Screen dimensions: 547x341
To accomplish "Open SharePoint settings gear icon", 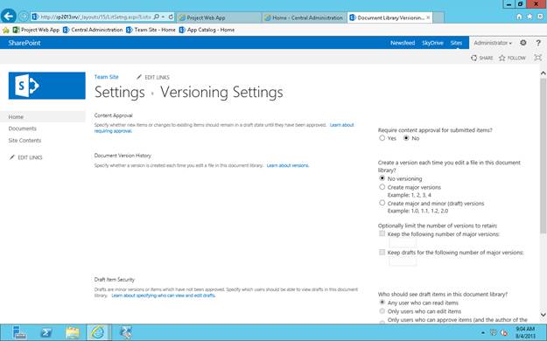I will click(522, 43).
